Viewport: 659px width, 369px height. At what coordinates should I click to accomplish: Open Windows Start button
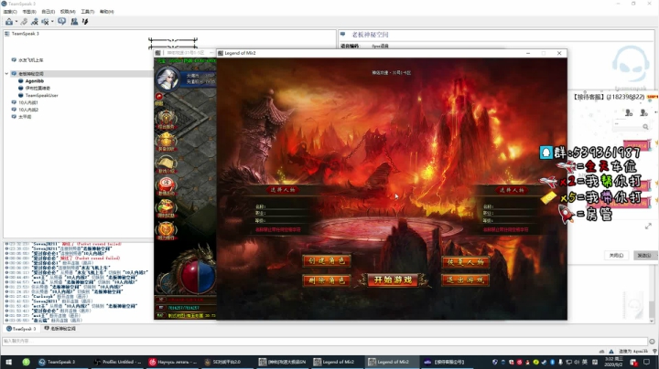pos(8,362)
